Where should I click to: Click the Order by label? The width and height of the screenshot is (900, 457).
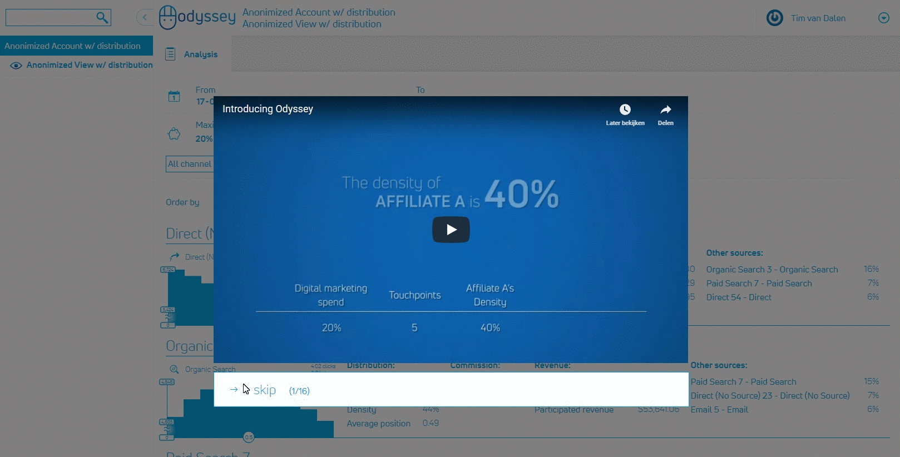182,202
